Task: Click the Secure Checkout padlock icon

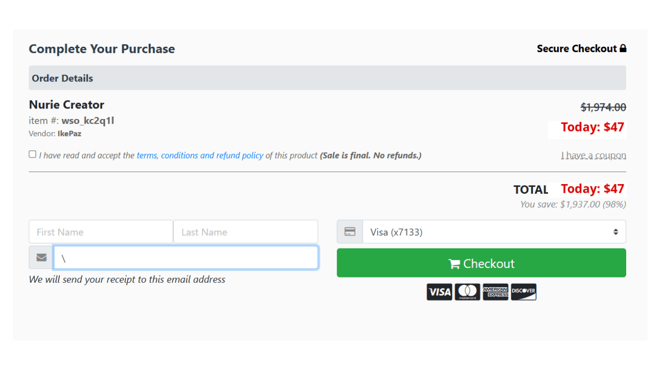Action: pos(623,49)
